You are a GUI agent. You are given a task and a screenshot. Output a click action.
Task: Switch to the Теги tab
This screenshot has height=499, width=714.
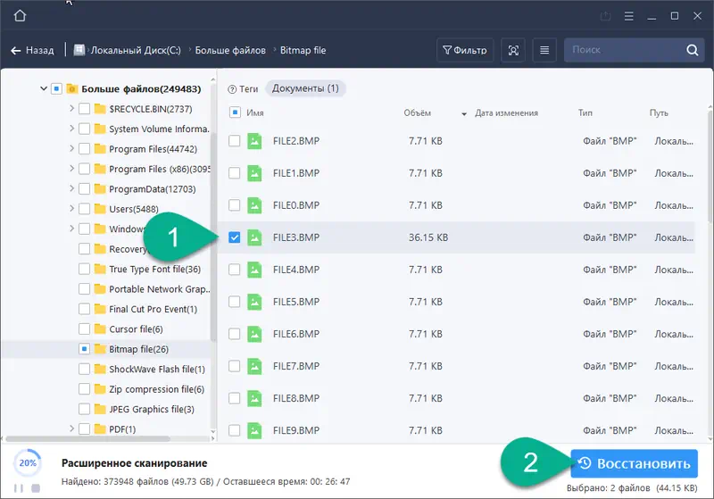point(243,88)
